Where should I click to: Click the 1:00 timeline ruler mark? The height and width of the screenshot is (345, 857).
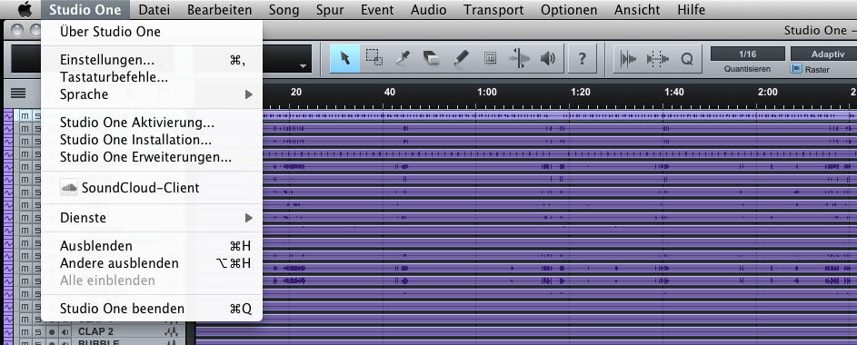click(x=486, y=93)
